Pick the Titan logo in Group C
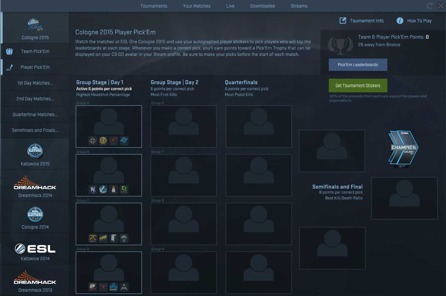Screen dimensions: 446x296 click(x=114, y=238)
